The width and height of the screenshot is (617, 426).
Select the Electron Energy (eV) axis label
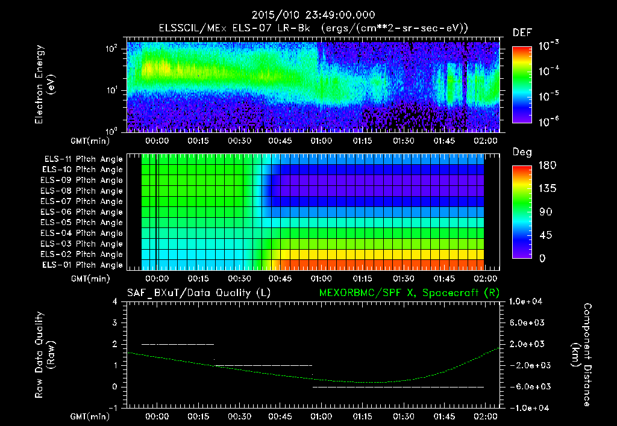tap(45, 84)
